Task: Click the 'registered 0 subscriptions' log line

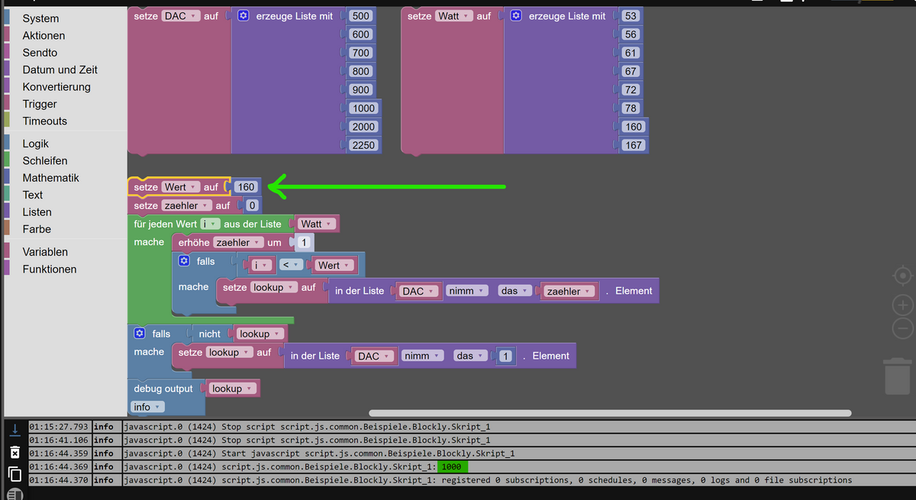Action: (487, 481)
